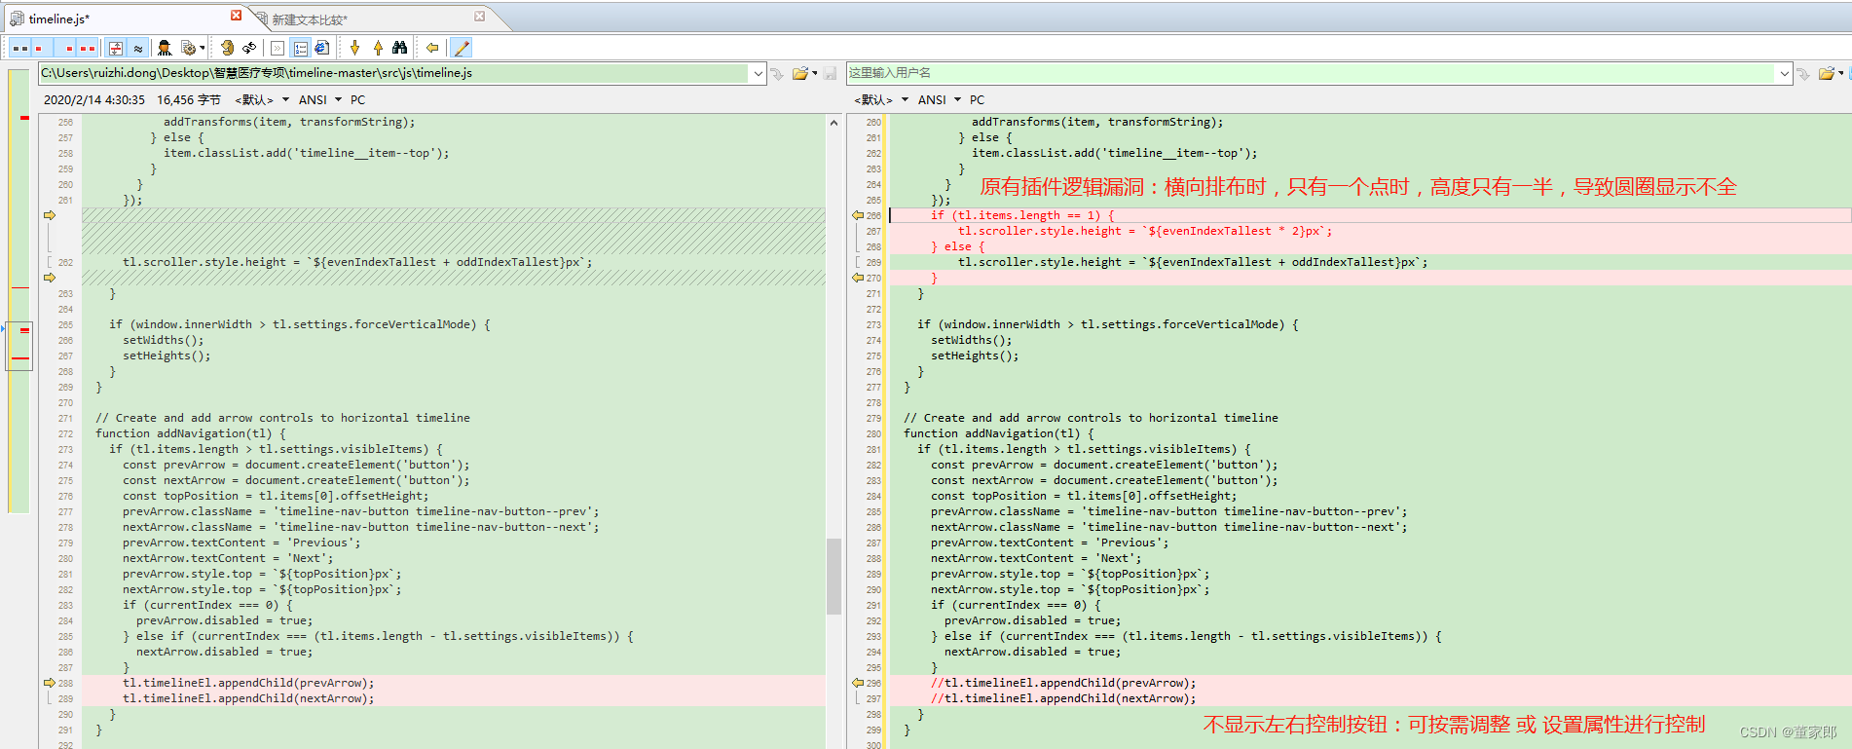Click left line 262 scroller.style.height
Image resolution: width=1852 pixels, height=749 pixels.
pyautogui.click(x=357, y=262)
